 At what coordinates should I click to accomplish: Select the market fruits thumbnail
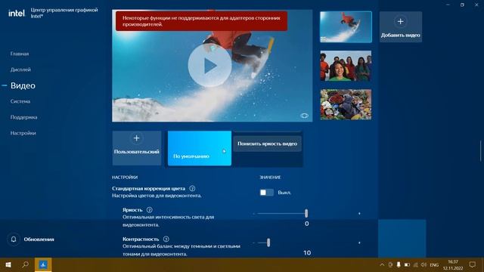coord(346,104)
